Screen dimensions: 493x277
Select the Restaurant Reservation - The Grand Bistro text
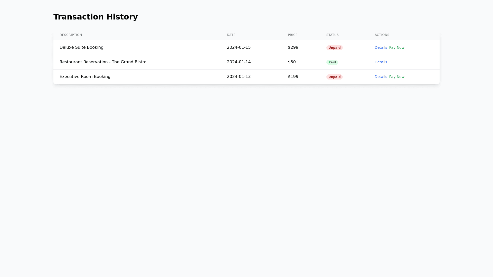(103, 62)
